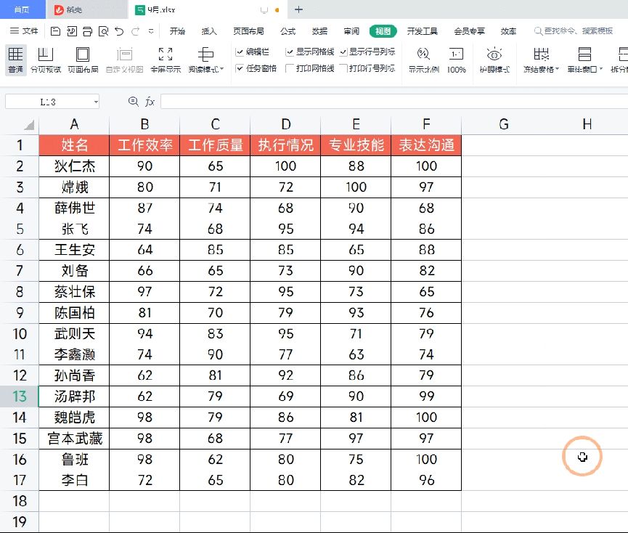Select the 专业技能 header cell
Image resolution: width=628 pixels, height=533 pixels.
tap(356, 145)
